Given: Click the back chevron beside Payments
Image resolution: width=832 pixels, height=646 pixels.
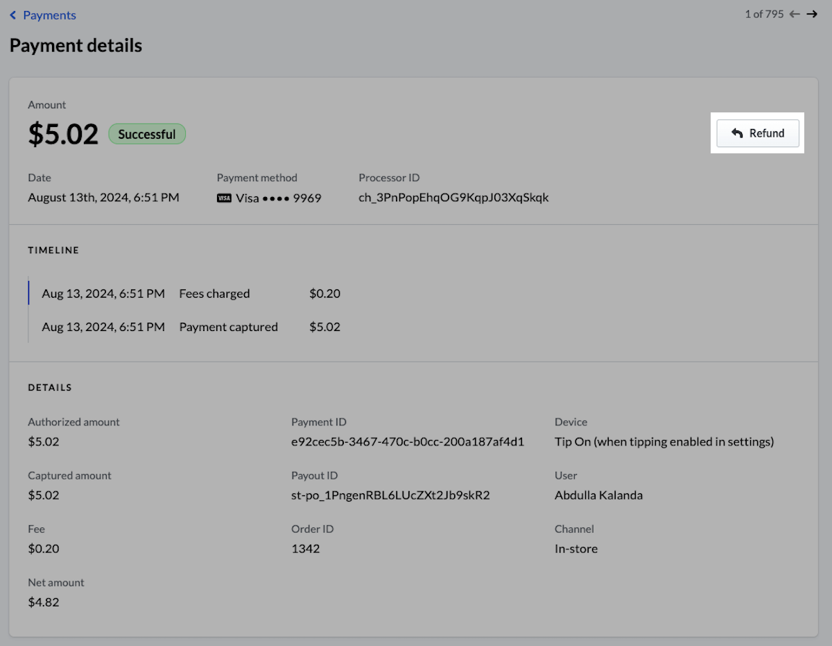Looking at the screenshot, I should 12,15.
